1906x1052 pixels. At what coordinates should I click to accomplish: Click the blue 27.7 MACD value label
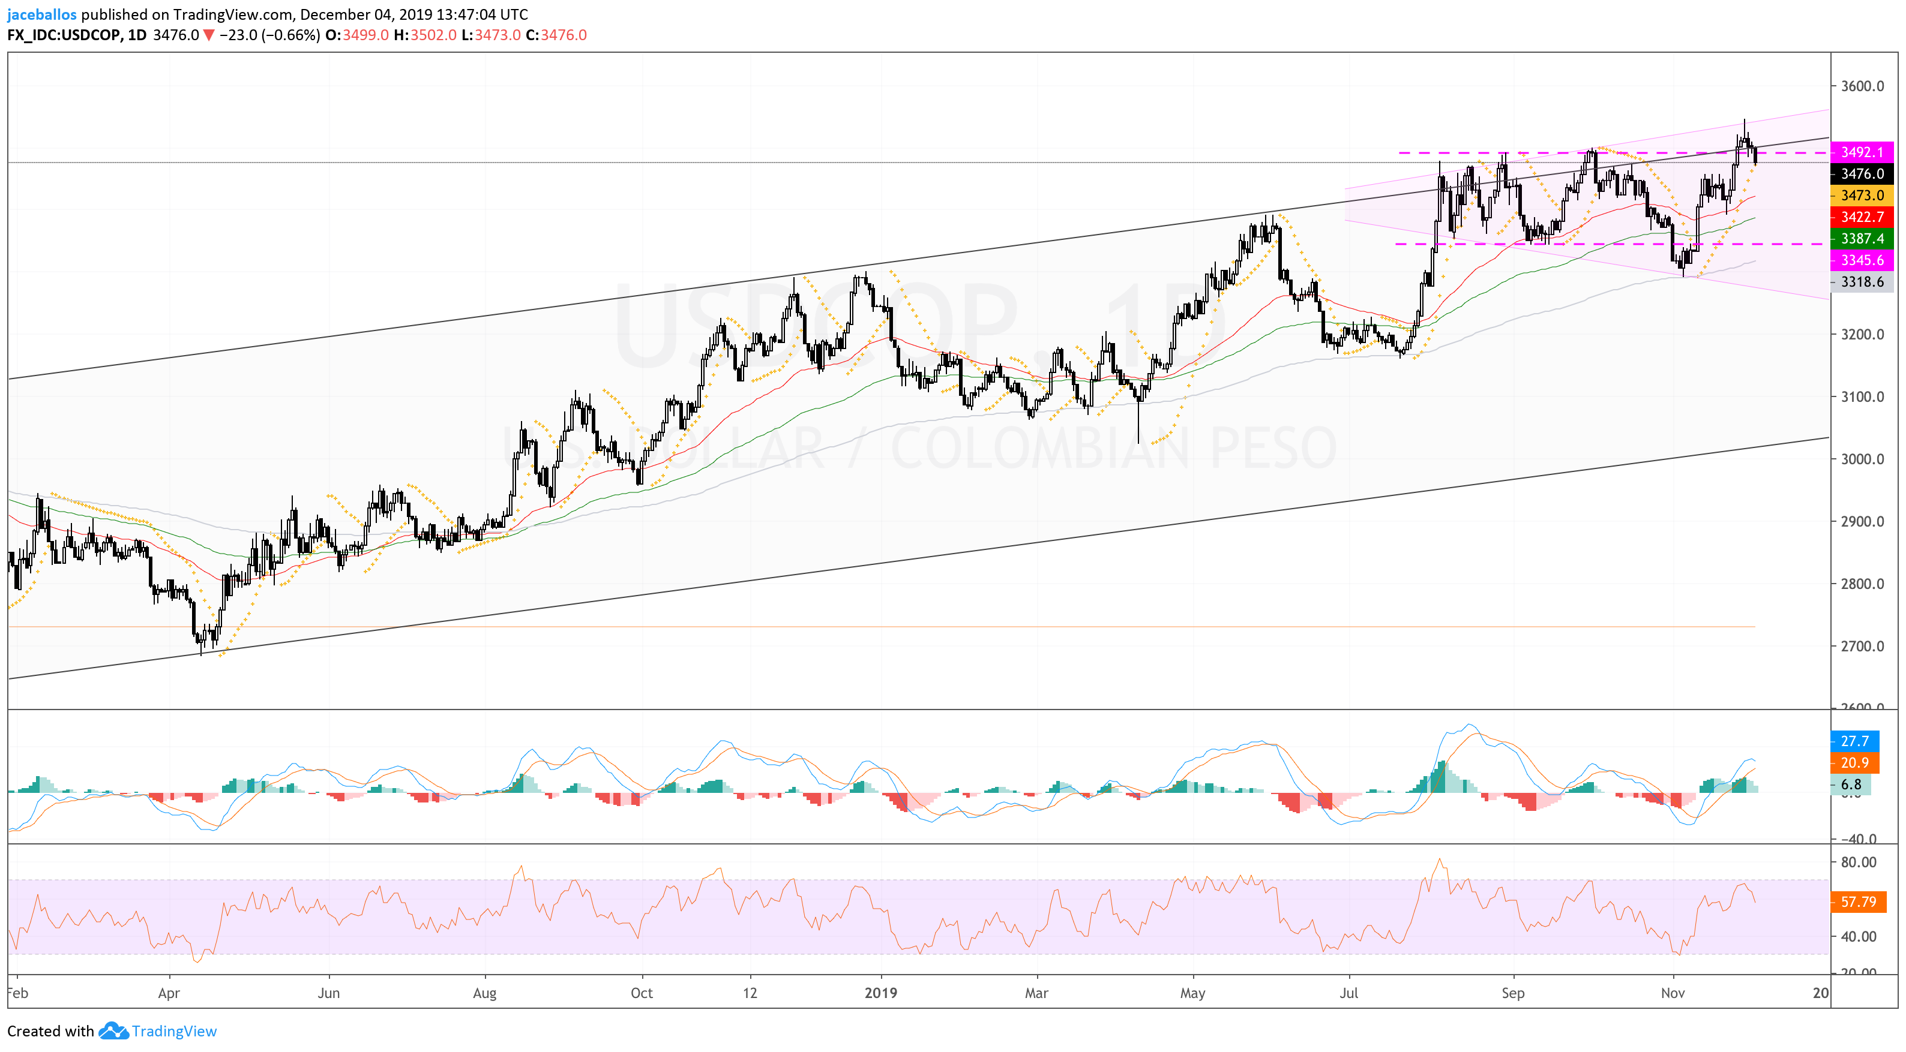1854,741
